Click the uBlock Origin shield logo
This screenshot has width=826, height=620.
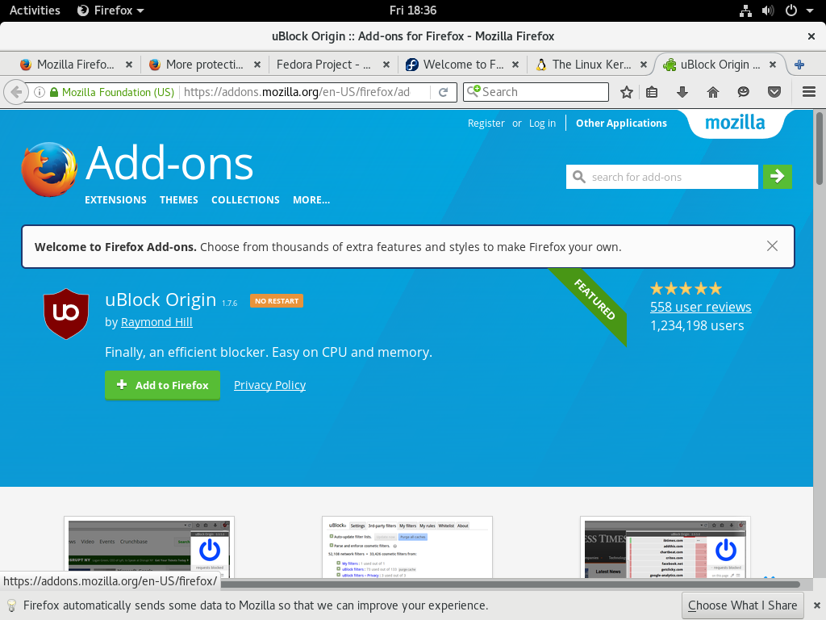(66, 314)
